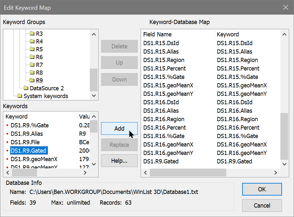The height and width of the screenshot is (217, 294).
Task: Click the System keywords folder icon
Action: (x=19, y=96)
